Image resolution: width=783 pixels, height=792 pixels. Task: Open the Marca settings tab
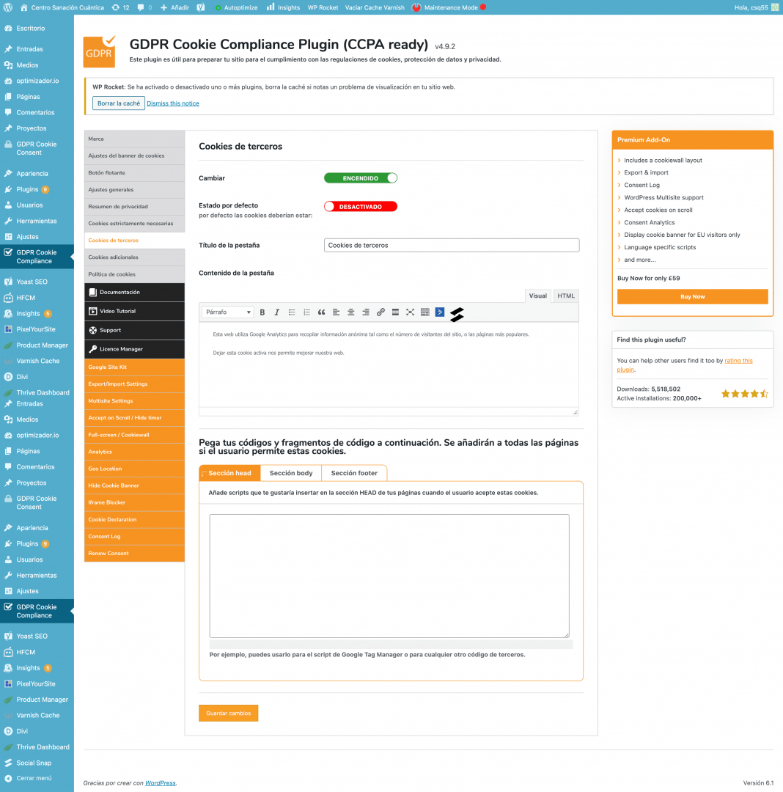pos(134,139)
